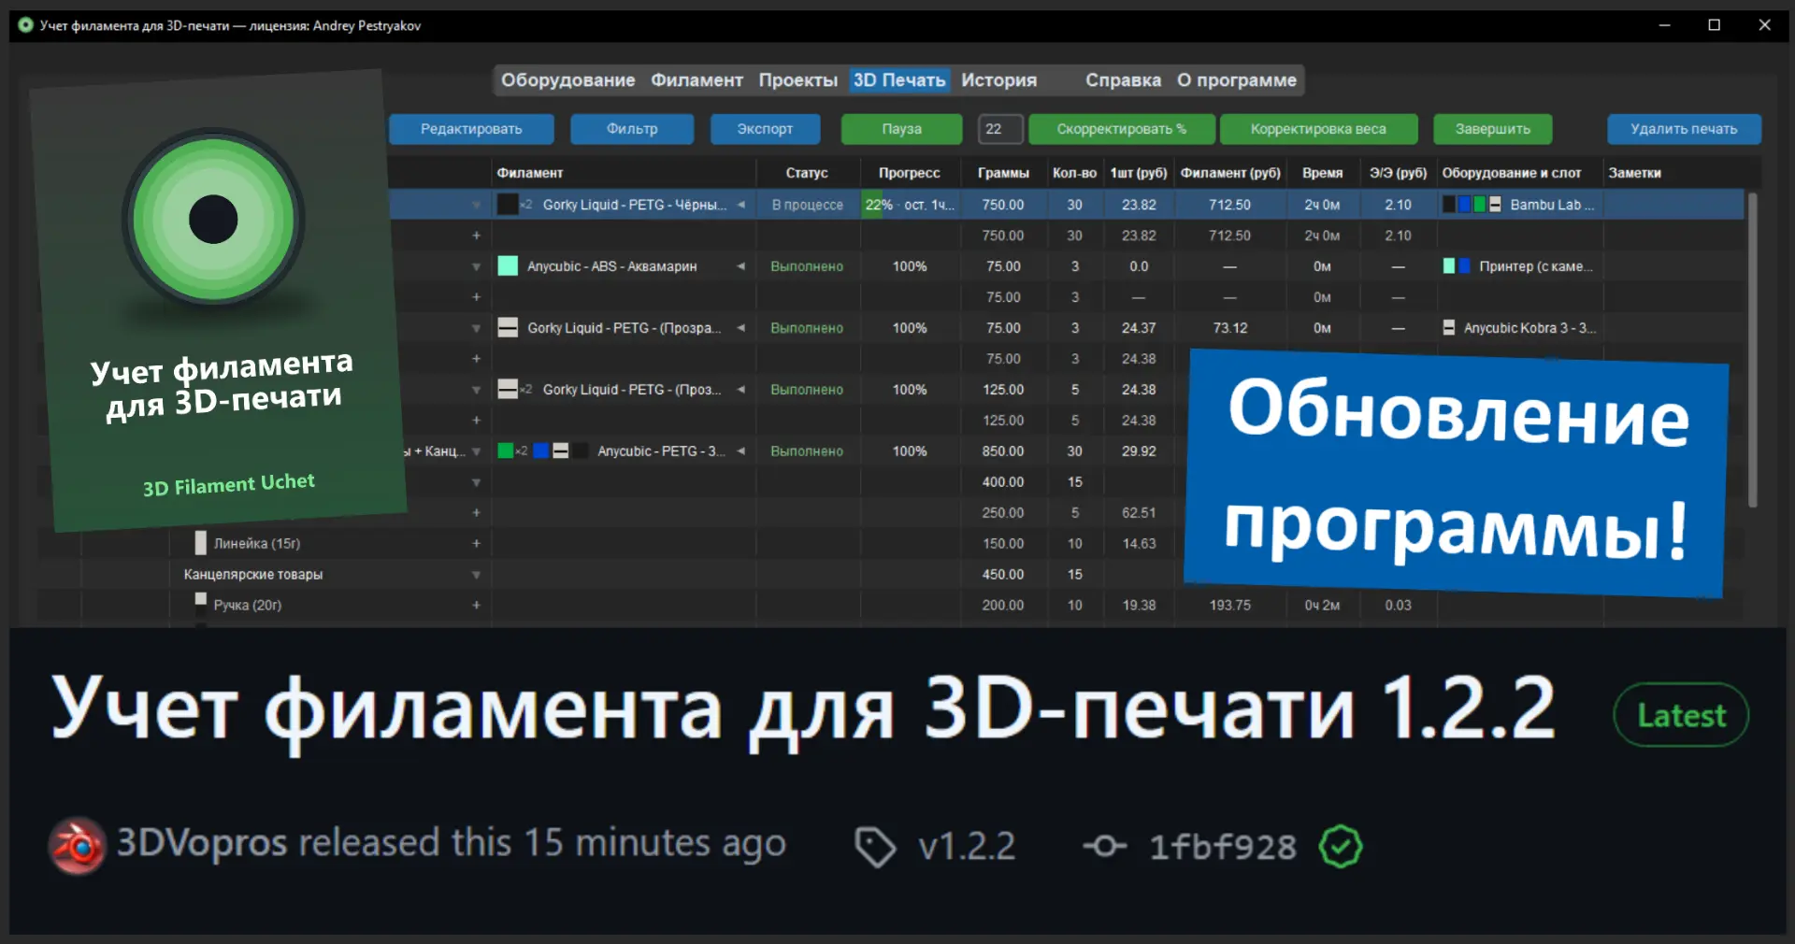Click the green slot swatch beside Bambu Lab

pos(1479,205)
